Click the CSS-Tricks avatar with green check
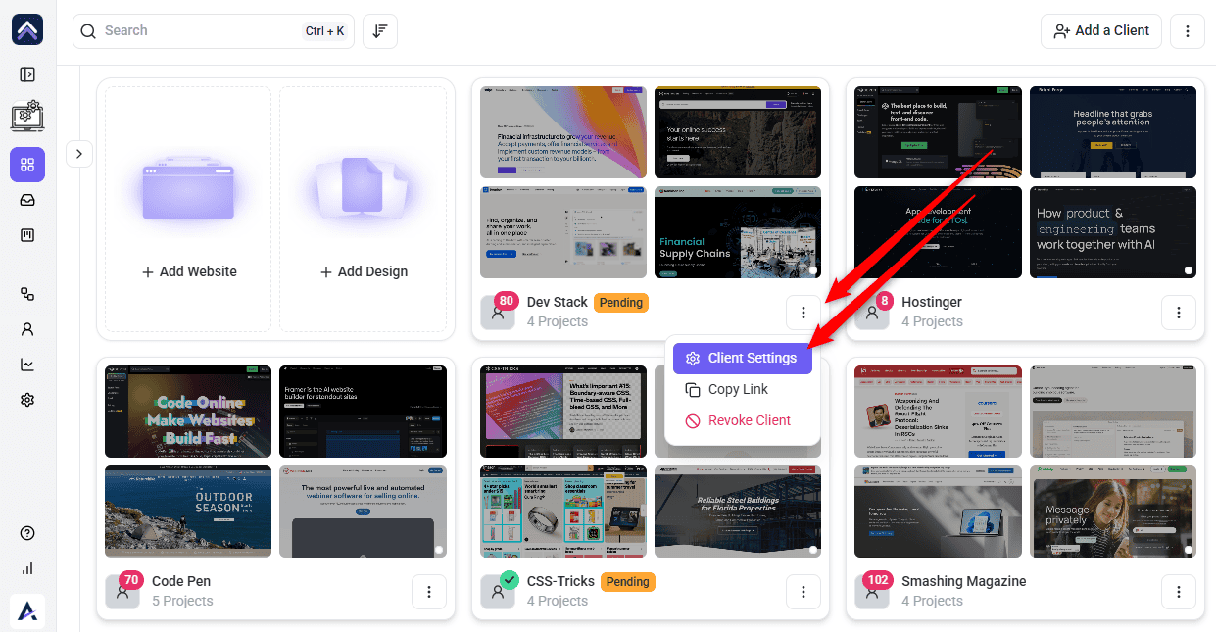1216x632 pixels. (x=498, y=592)
